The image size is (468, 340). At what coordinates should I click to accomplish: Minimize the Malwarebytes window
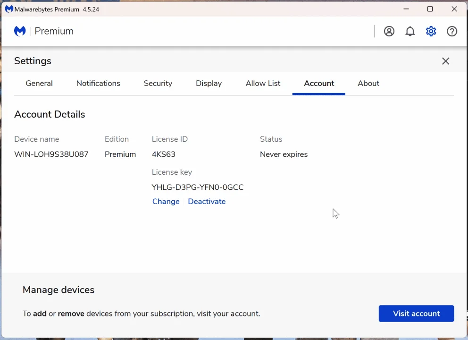pyautogui.click(x=406, y=9)
